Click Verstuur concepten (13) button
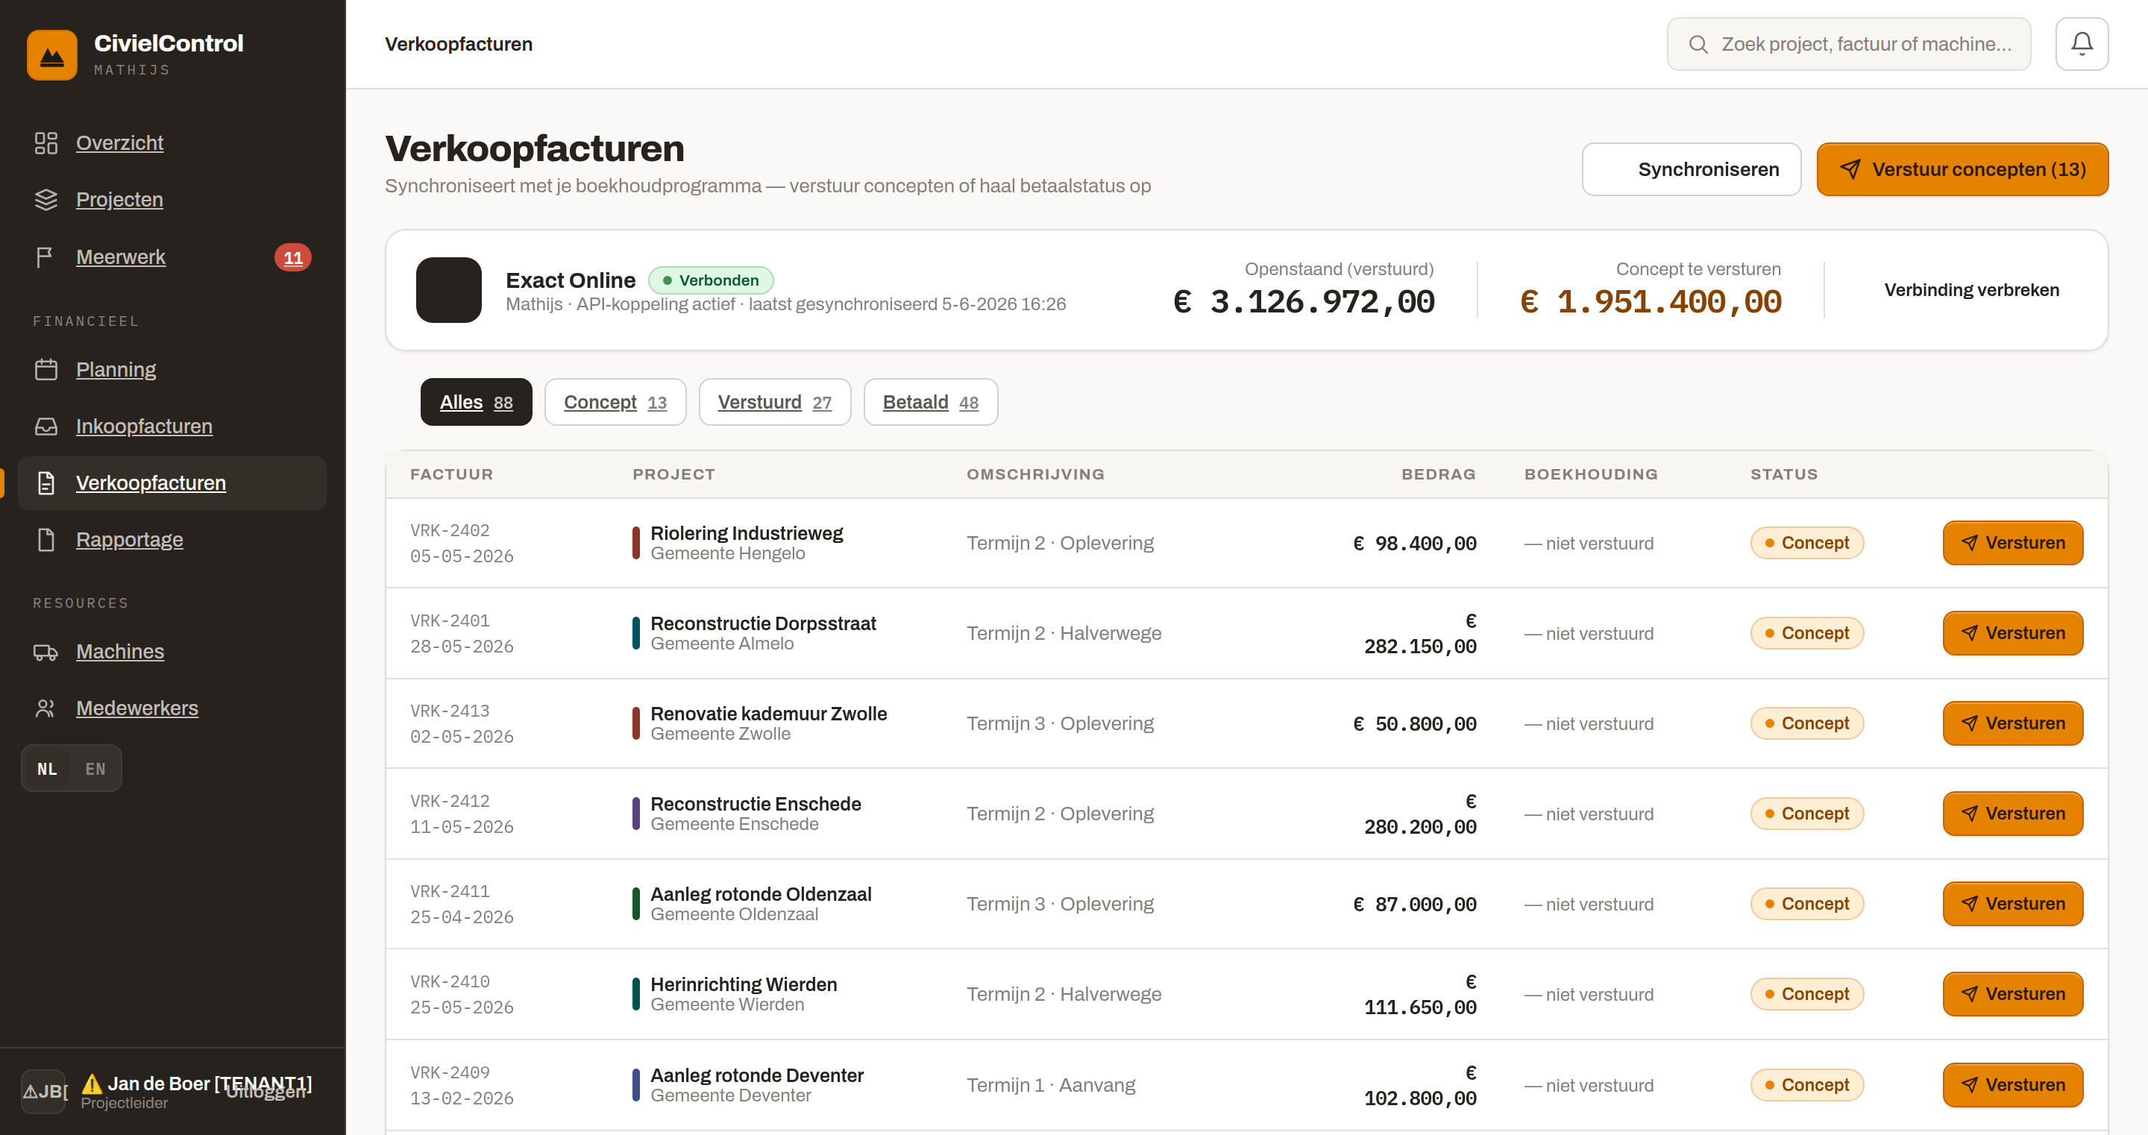This screenshot has width=2148, height=1135. pyautogui.click(x=1962, y=169)
